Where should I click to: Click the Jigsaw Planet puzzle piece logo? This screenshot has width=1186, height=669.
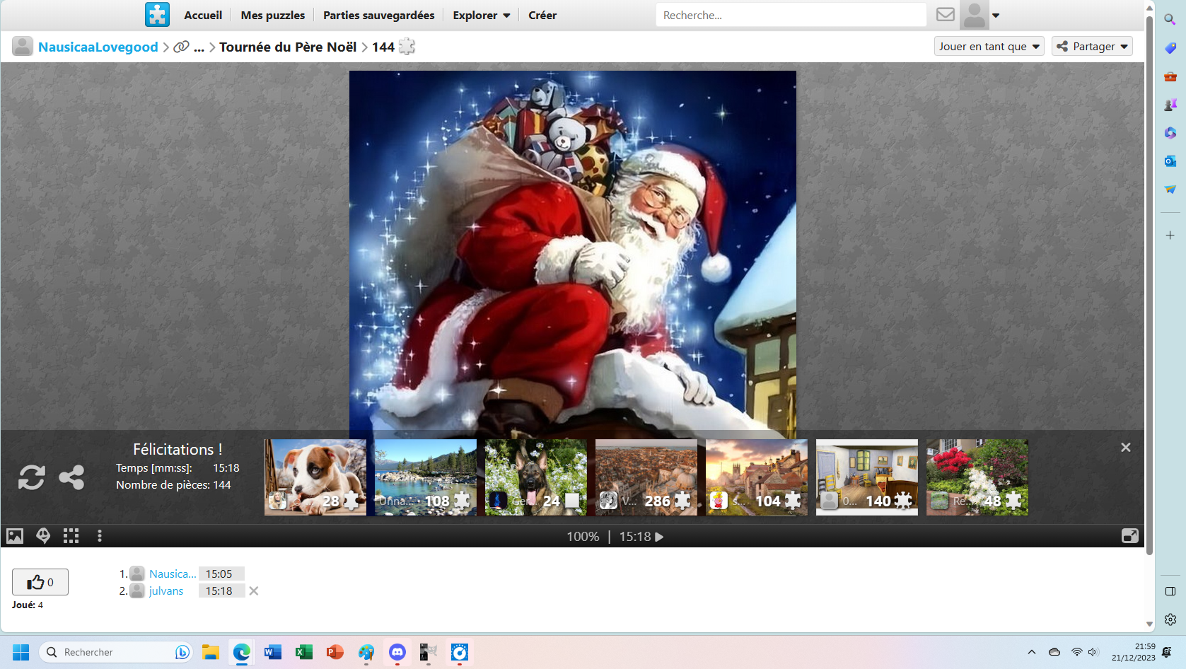[157, 15]
